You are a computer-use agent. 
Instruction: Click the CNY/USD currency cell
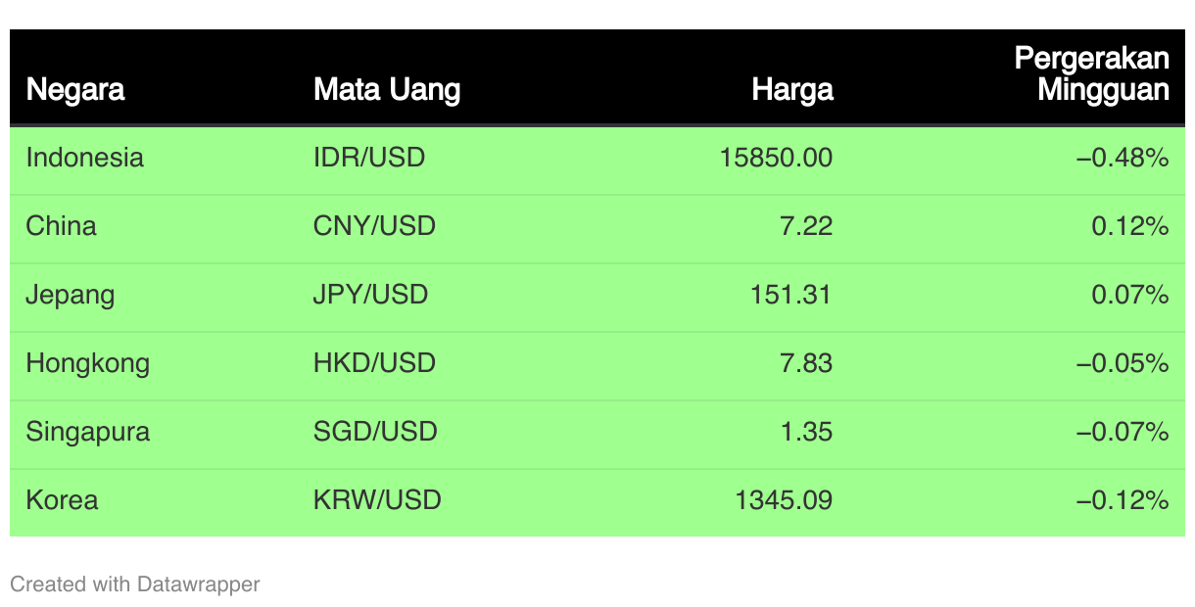click(374, 226)
